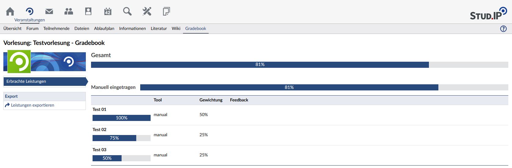Switch to the Übersicht tab

click(13, 28)
